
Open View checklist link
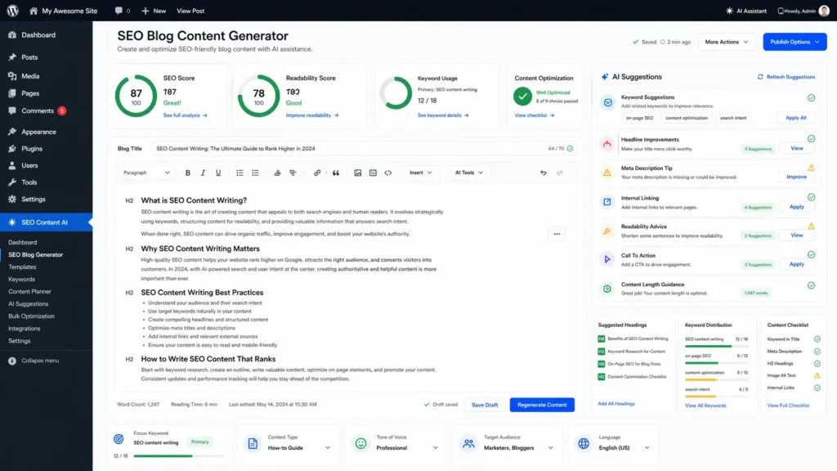535,115
